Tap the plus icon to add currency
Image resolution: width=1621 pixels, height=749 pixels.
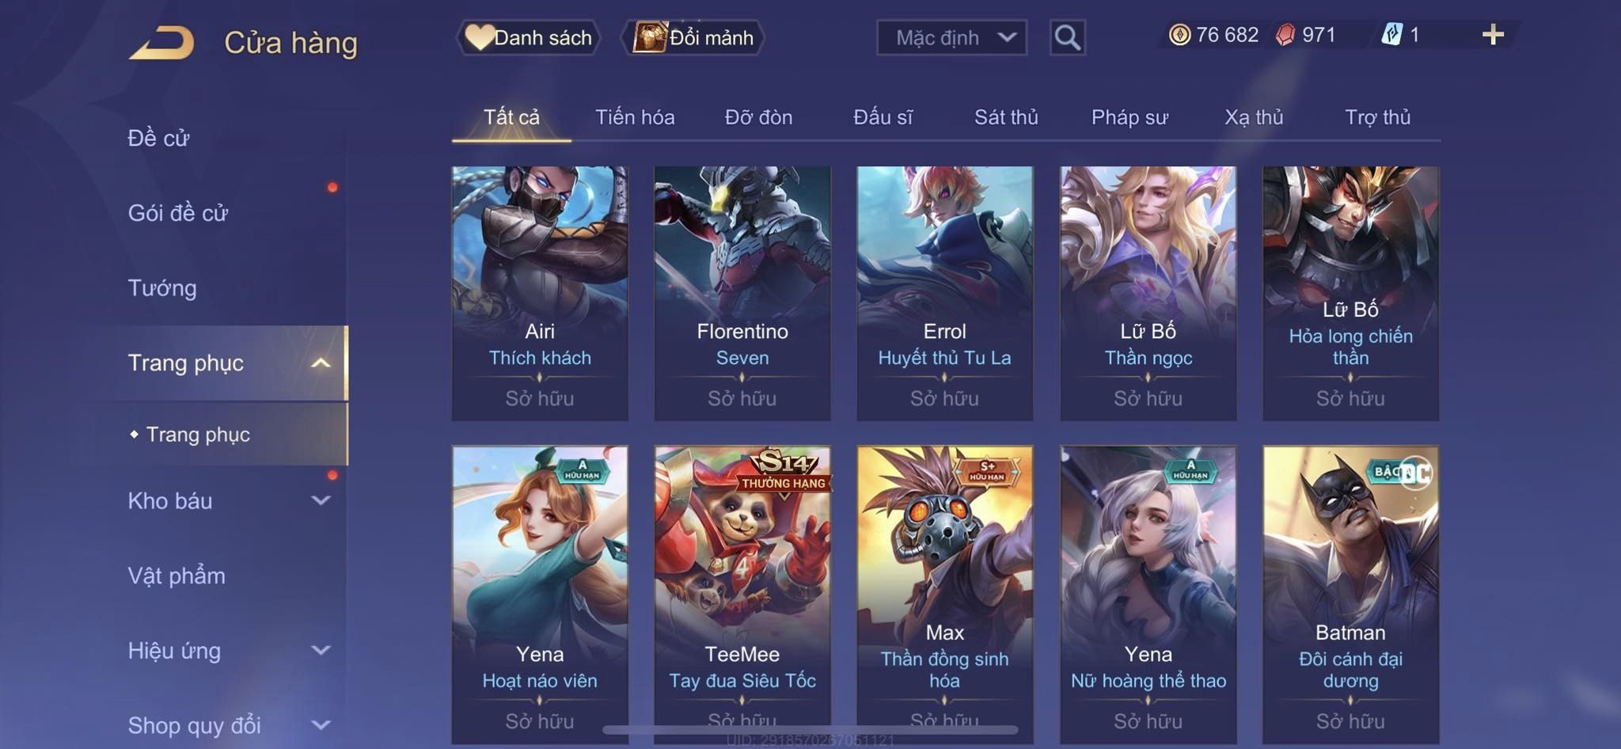click(x=1492, y=35)
